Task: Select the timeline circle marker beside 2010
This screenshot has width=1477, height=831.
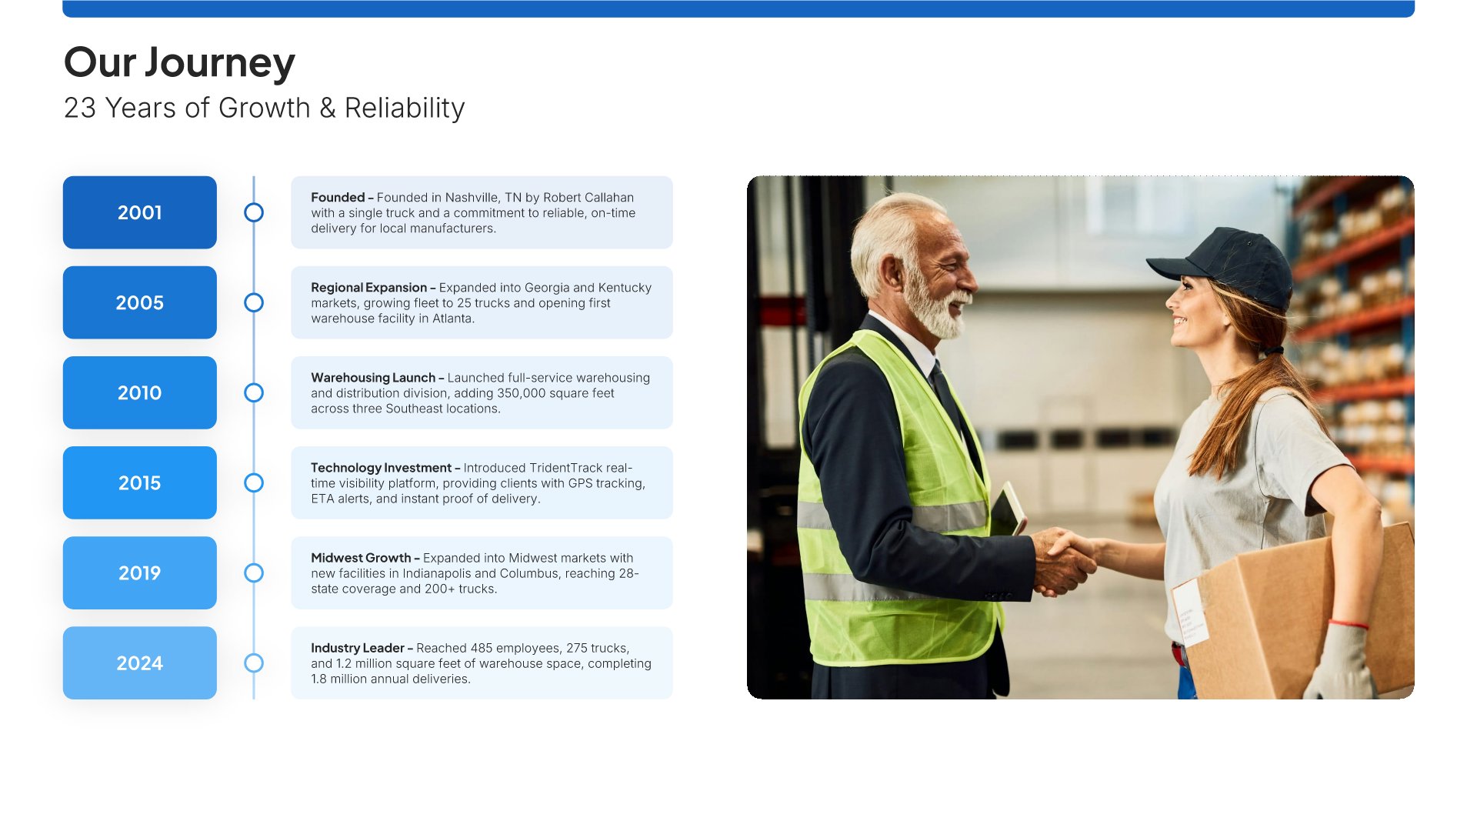Action: tap(254, 392)
